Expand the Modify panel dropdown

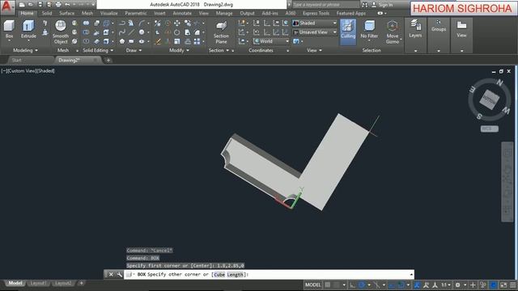click(180, 50)
